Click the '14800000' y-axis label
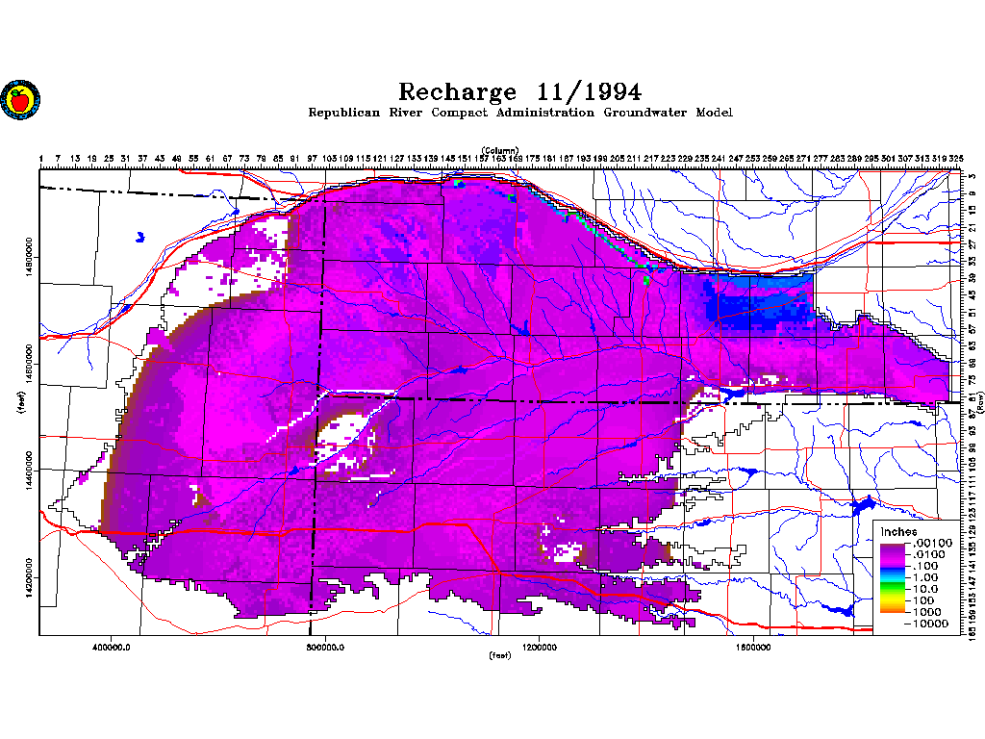The image size is (985, 739). pyautogui.click(x=30, y=256)
